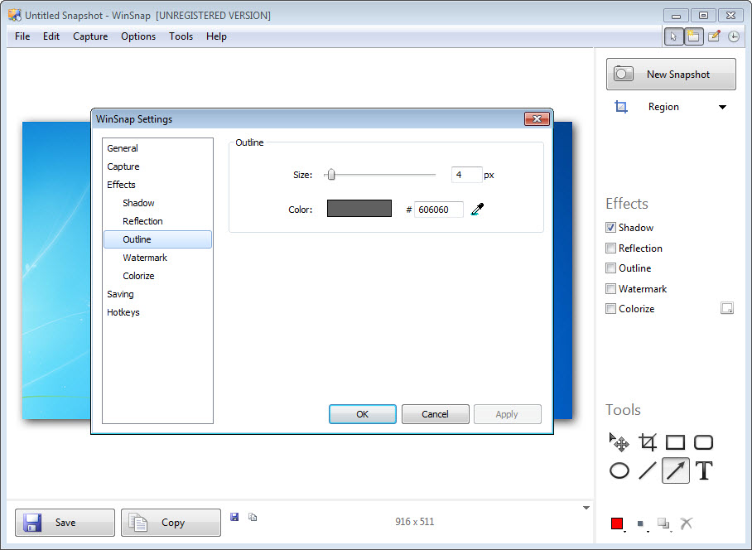Open the object order dropdown in Tools
752x550 pixels.
click(x=664, y=523)
